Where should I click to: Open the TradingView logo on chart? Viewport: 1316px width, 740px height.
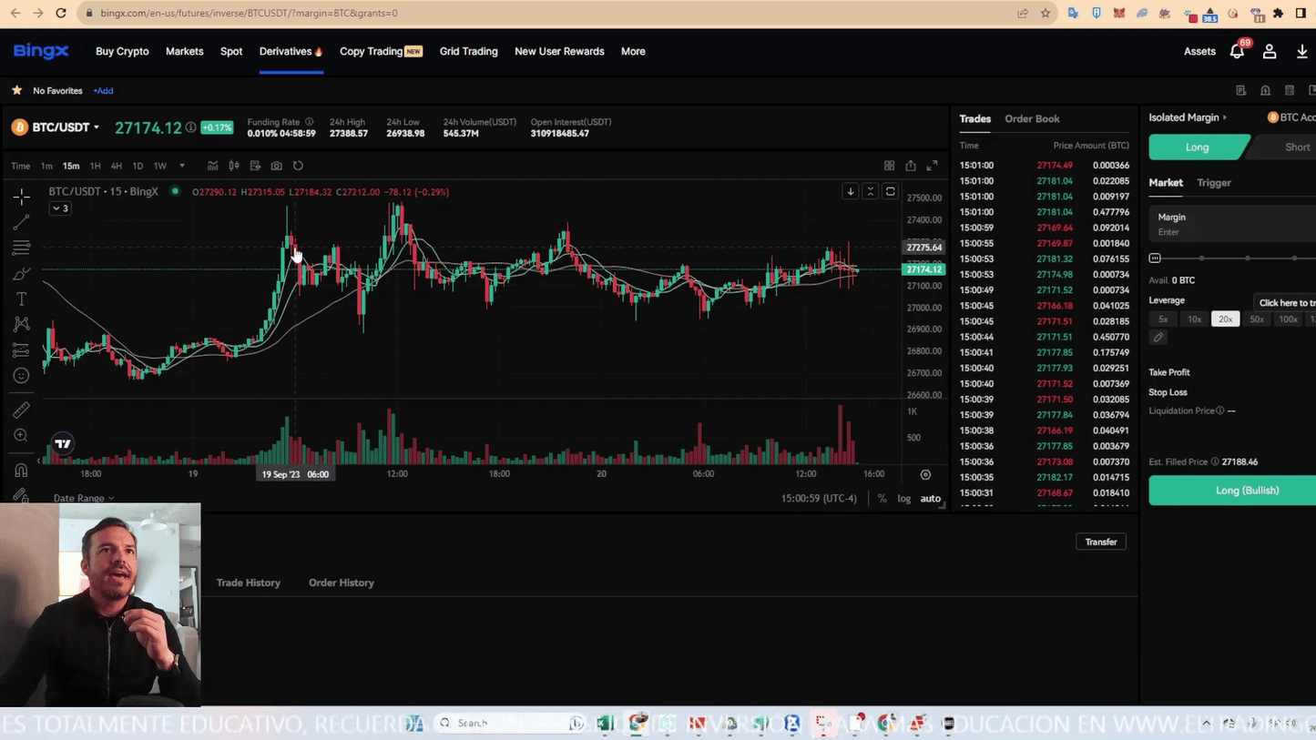63,444
